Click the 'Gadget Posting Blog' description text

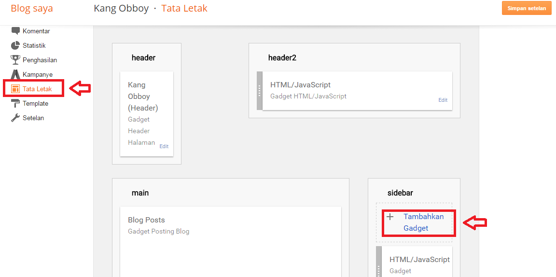click(x=158, y=232)
